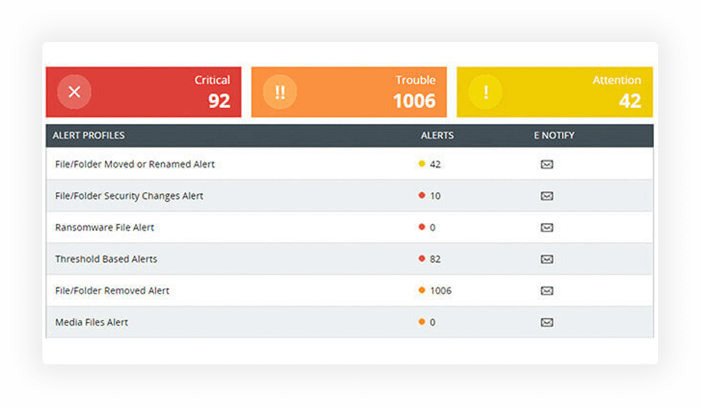
Task: Click the Critical alerts X icon
Action: tap(74, 92)
